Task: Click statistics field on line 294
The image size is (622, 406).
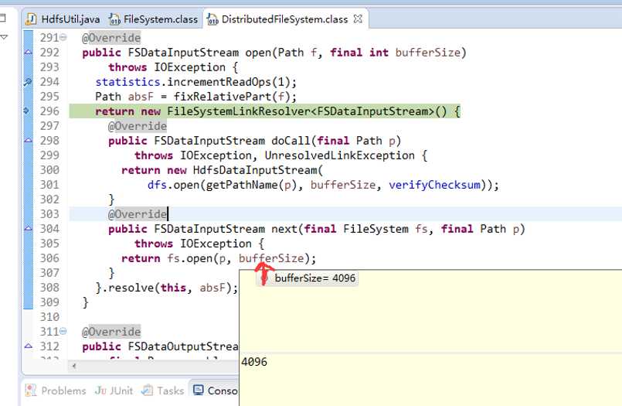Action: coord(127,82)
